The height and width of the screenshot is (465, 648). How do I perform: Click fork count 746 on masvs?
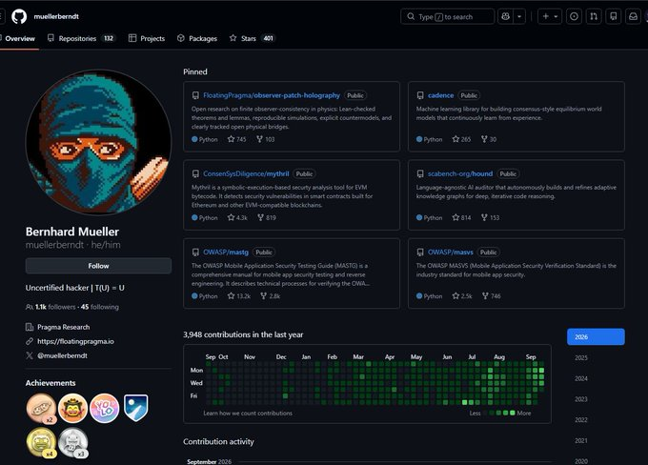click(x=492, y=296)
